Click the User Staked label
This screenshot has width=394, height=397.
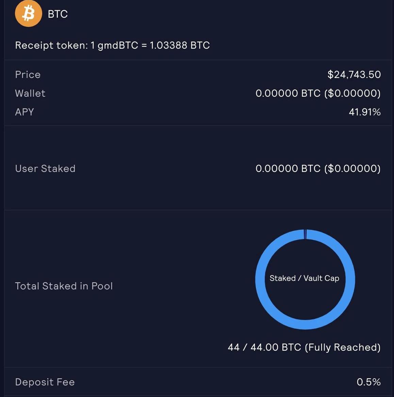(x=45, y=169)
